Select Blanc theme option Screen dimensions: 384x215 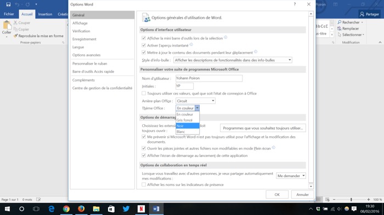coord(188,131)
